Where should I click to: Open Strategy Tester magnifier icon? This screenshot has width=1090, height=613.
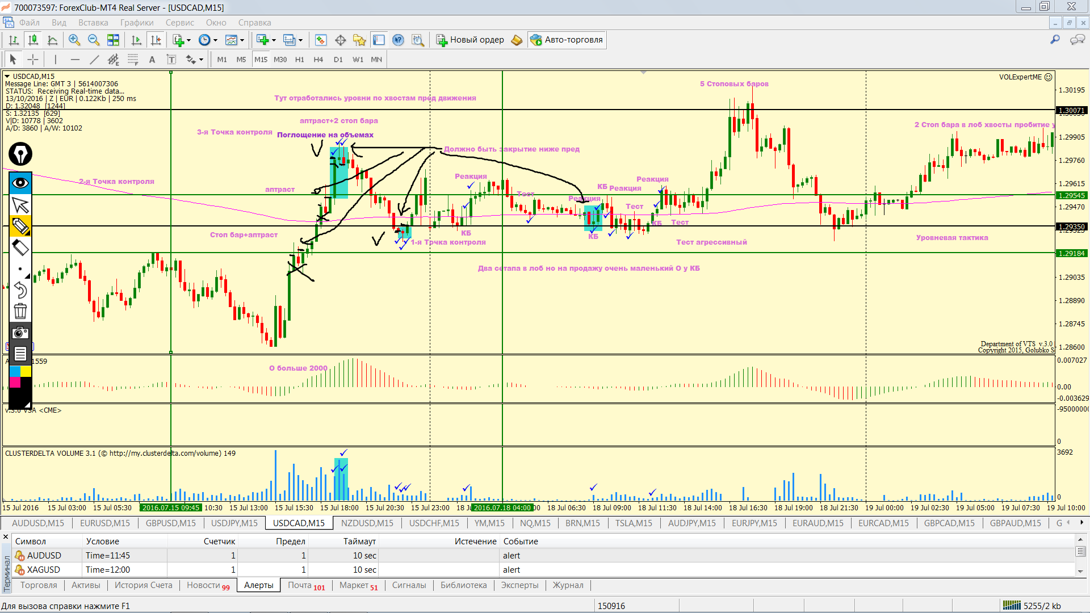[x=418, y=40]
